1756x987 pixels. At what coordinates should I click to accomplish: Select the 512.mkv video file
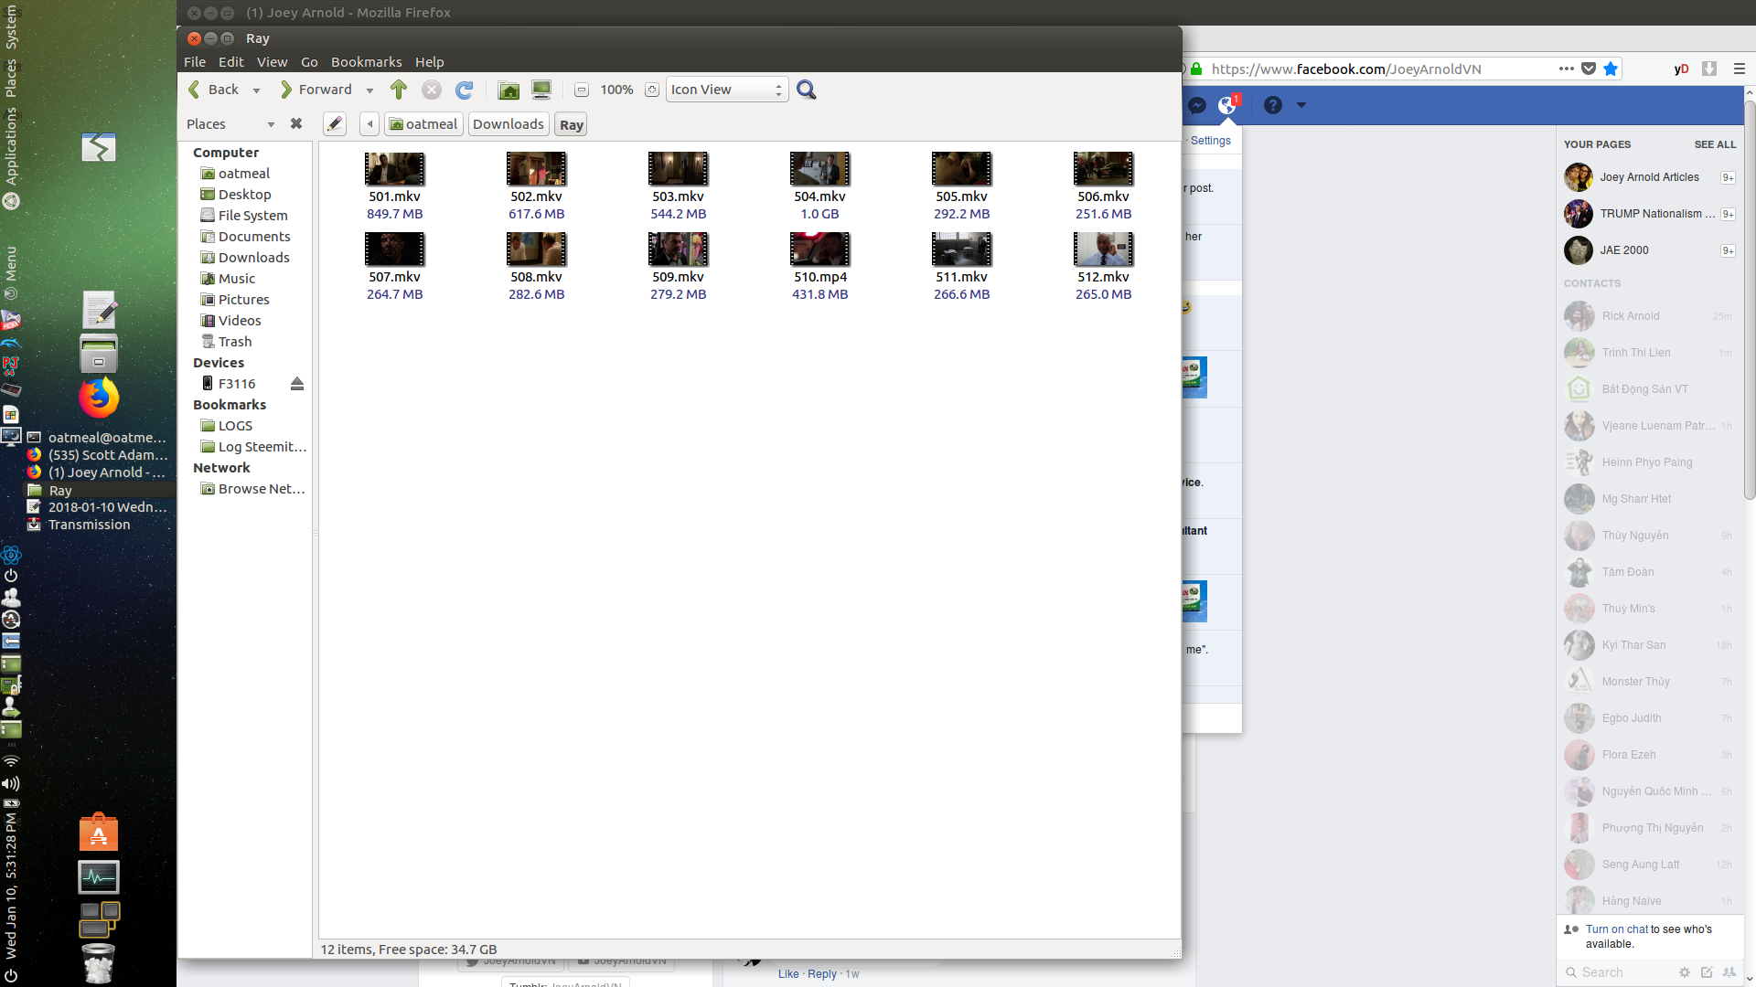coord(1103,267)
